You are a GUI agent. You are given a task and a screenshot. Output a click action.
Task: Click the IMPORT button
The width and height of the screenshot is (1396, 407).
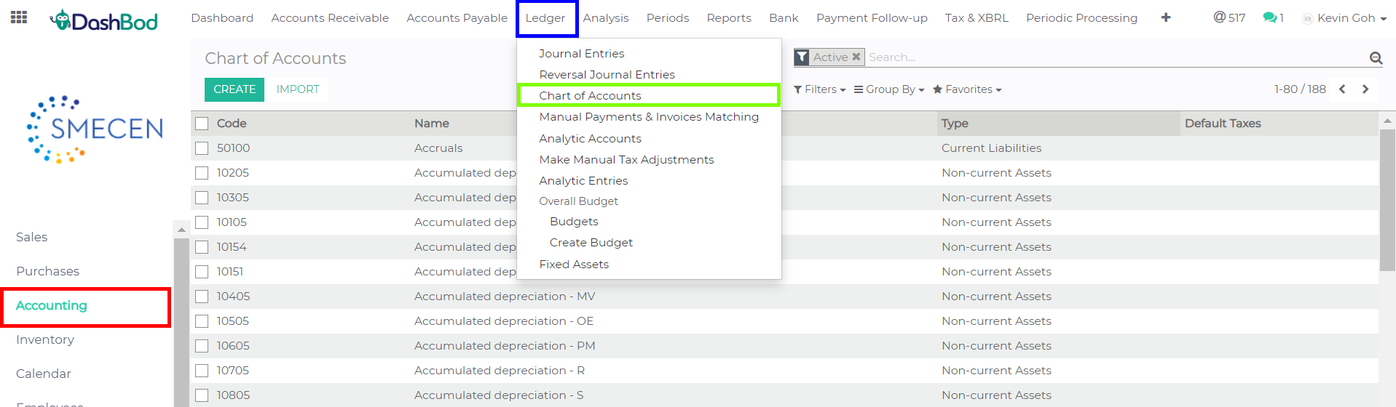tap(298, 89)
